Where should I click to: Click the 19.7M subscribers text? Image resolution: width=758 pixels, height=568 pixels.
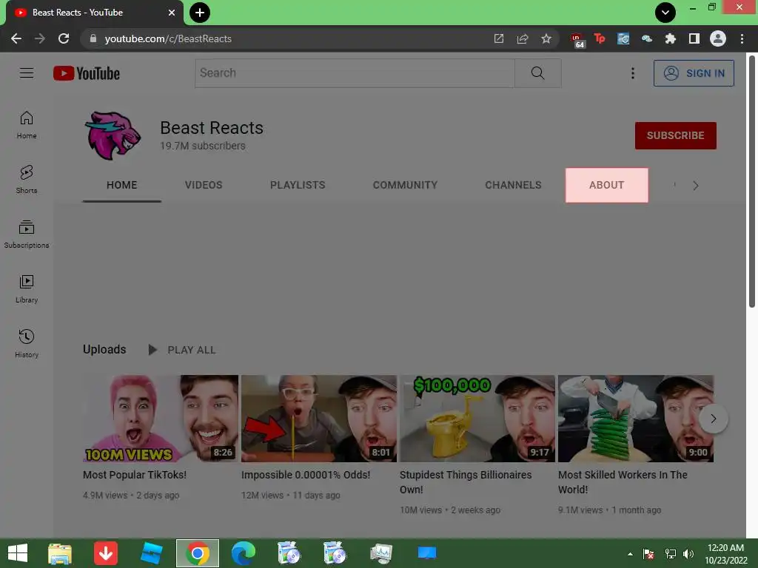pyautogui.click(x=203, y=146)
